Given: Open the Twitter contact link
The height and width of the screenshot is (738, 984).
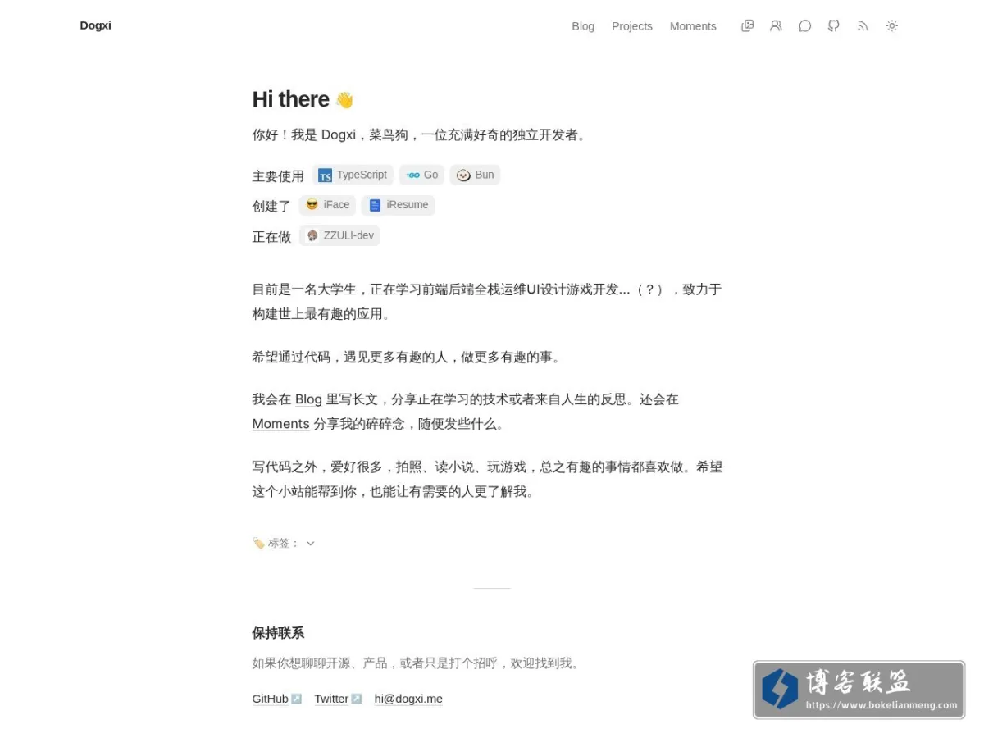Looking at the screenshot, I should [338, 699].
